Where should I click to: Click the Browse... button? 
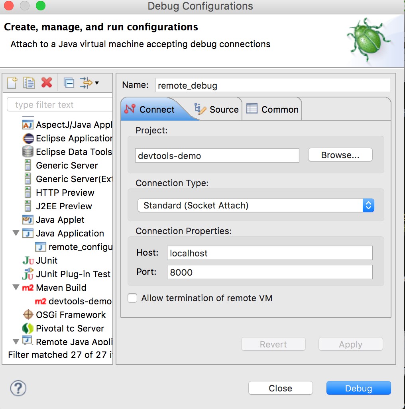[x=340, y=155]
